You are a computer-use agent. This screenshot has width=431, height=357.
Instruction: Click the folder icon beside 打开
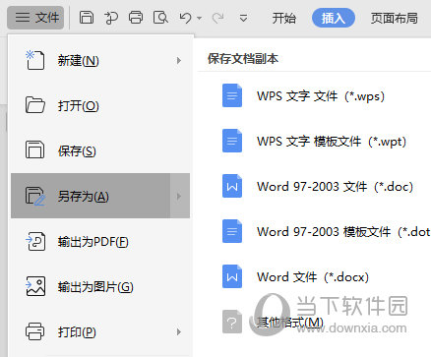(x=35, y=105)
